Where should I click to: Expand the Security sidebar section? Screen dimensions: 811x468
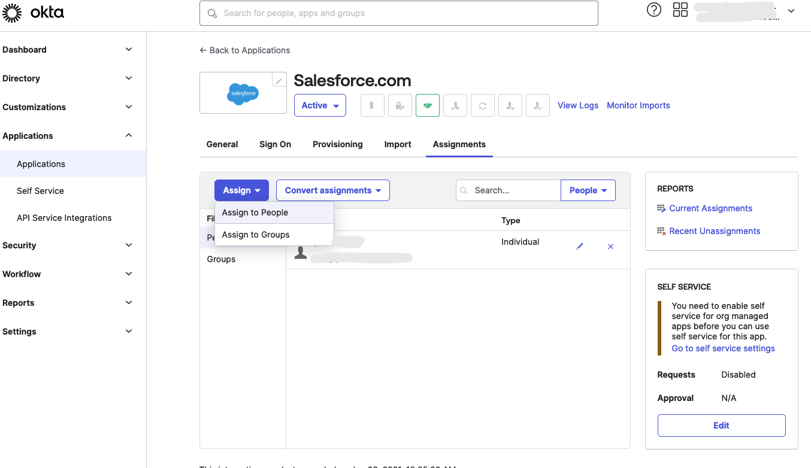(x=129, y=245)
